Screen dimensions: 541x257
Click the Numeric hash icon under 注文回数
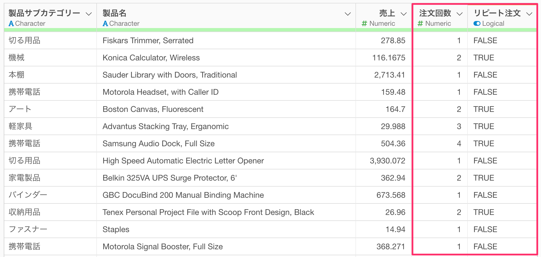[x=420, y=24]
